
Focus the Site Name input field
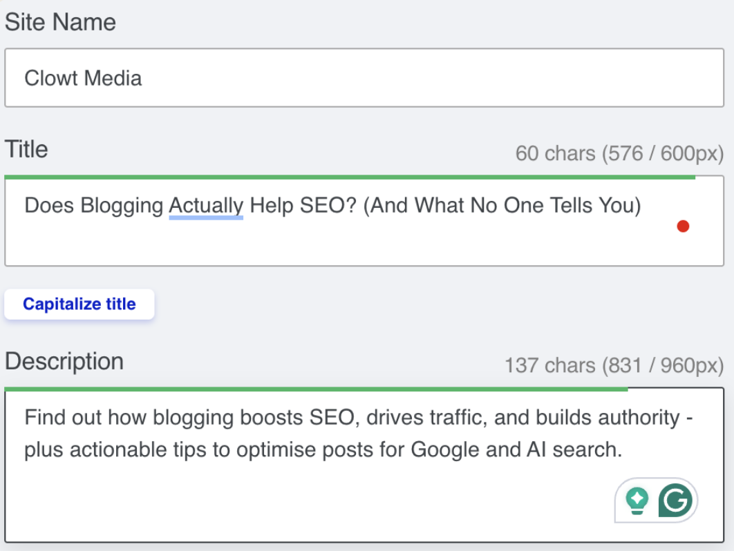pos(364,77)
